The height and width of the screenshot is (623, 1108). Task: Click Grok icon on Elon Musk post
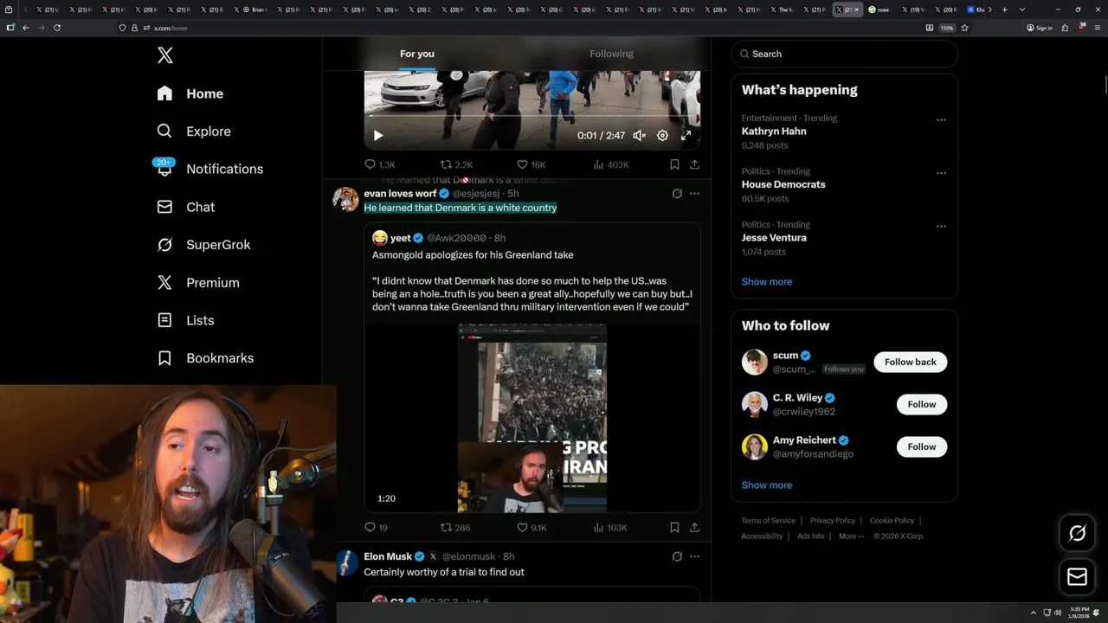click(677, 556)
